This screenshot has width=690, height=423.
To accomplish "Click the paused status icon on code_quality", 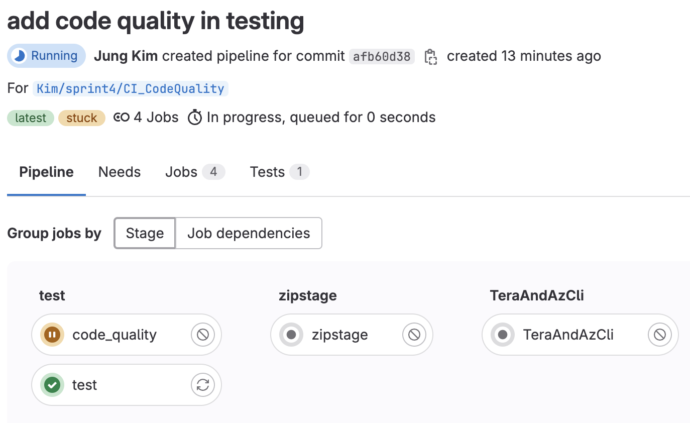I will point(51,334).
